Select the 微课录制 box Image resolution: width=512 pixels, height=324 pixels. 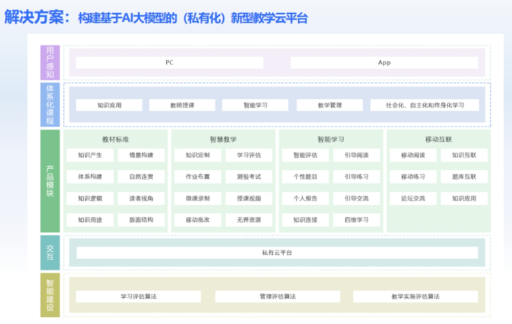pyautogui.click(x=197, y=198)
